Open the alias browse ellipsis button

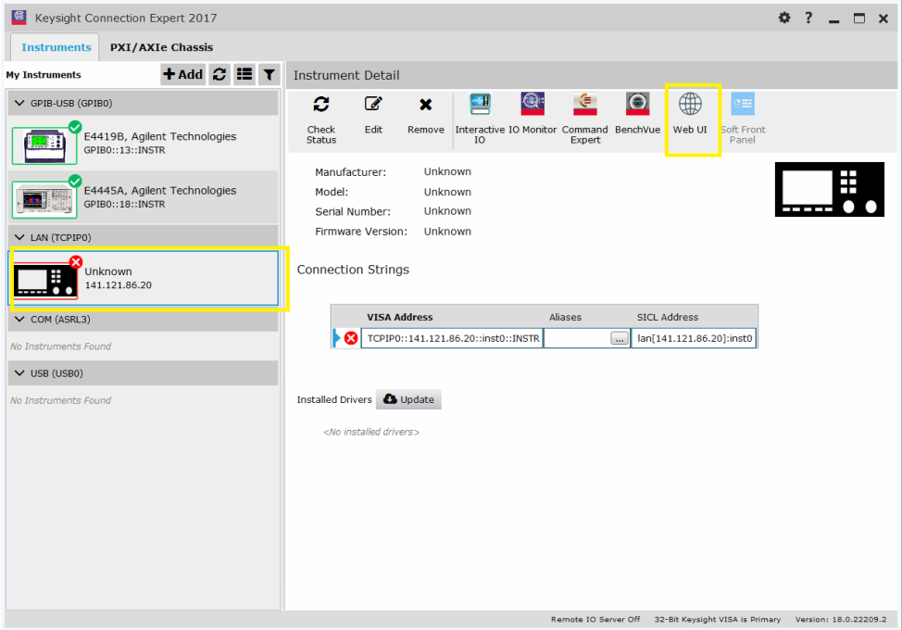619,338
